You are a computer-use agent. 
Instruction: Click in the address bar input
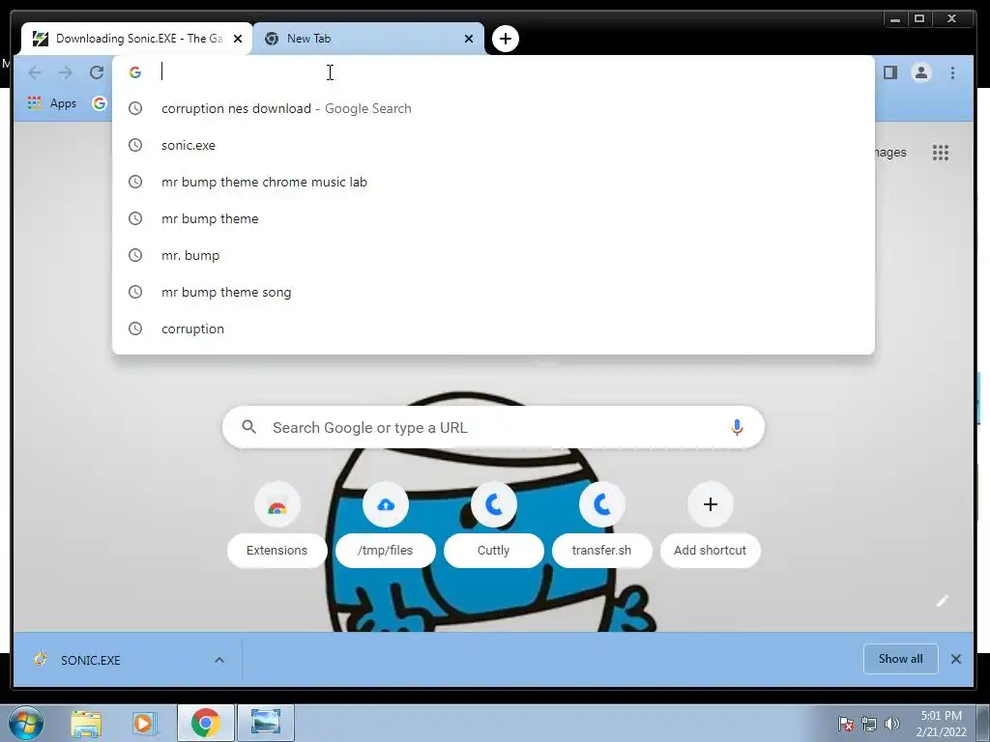[x=492, y=71]
